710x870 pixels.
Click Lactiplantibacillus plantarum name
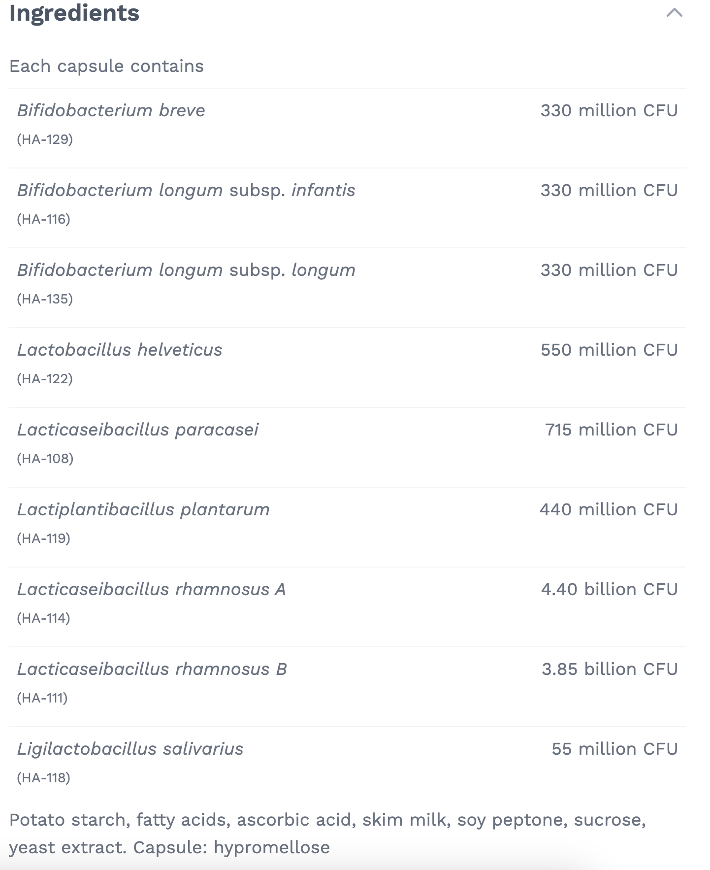(143, 509)
